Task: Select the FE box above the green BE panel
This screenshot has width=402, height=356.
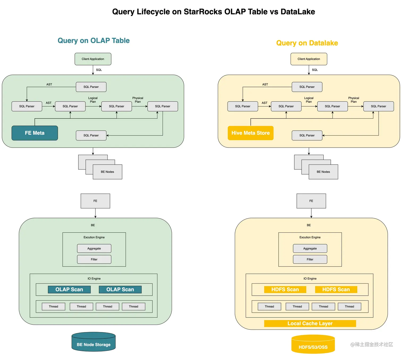Action: point(95,201)
